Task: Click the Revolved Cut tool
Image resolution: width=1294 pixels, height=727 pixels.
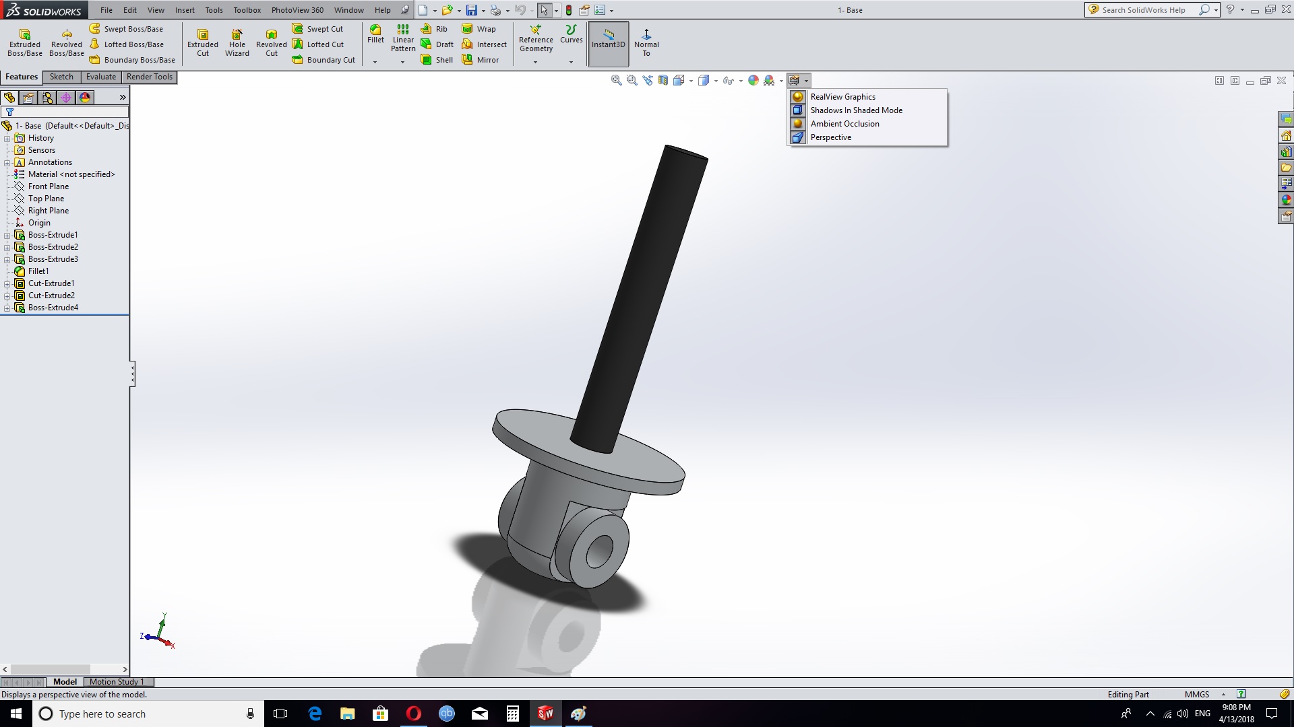Action: coord(271,42)
